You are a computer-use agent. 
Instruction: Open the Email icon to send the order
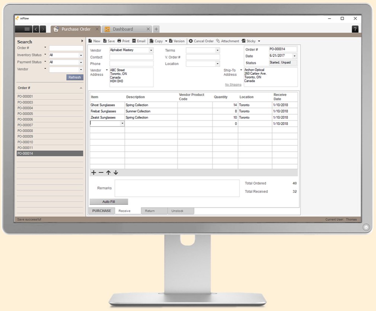[138, 41]
